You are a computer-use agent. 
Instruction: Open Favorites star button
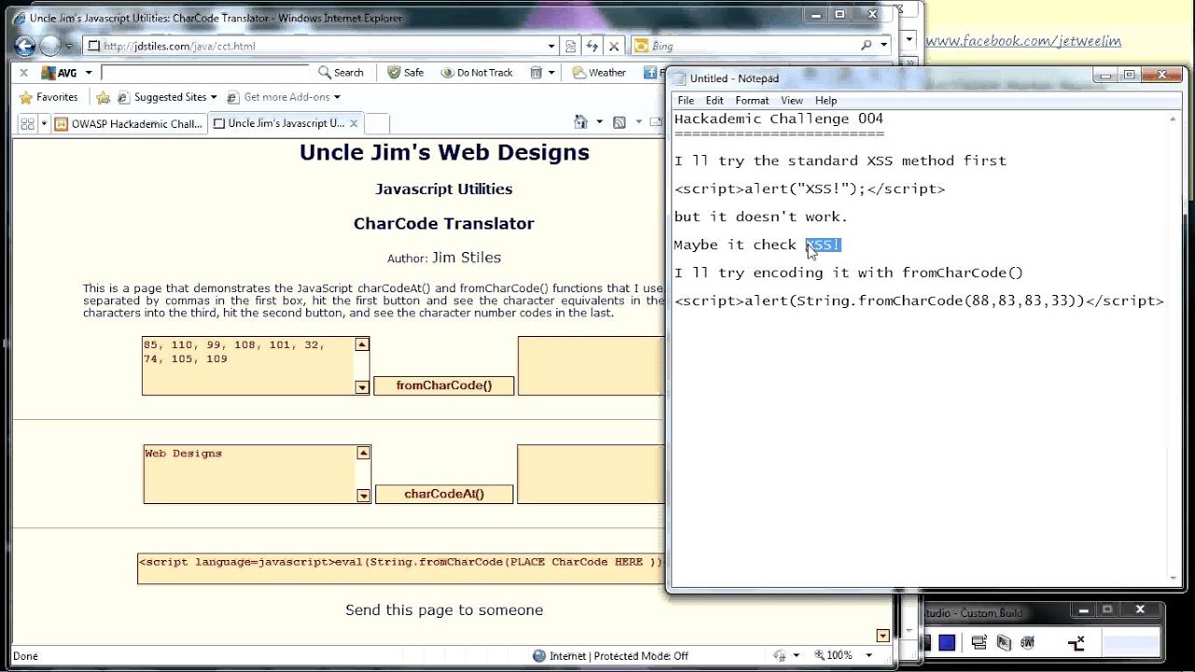(x=49, y=97)
